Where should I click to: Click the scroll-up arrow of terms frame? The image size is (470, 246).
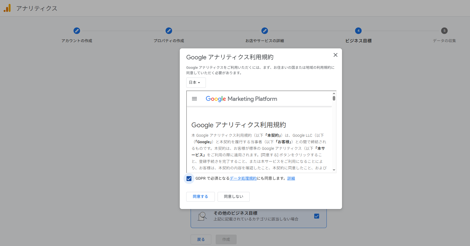334,93
